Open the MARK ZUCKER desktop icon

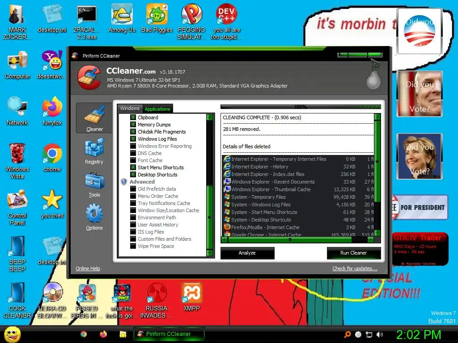[17, 22]
